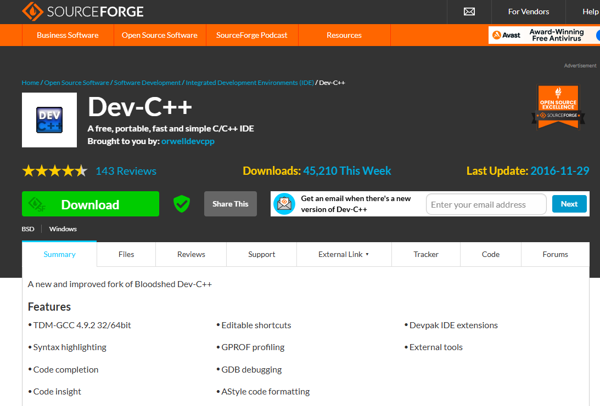The image size is (600, 406).
Task: Click the Home breadcrumb link
Action: pos(30,83)
